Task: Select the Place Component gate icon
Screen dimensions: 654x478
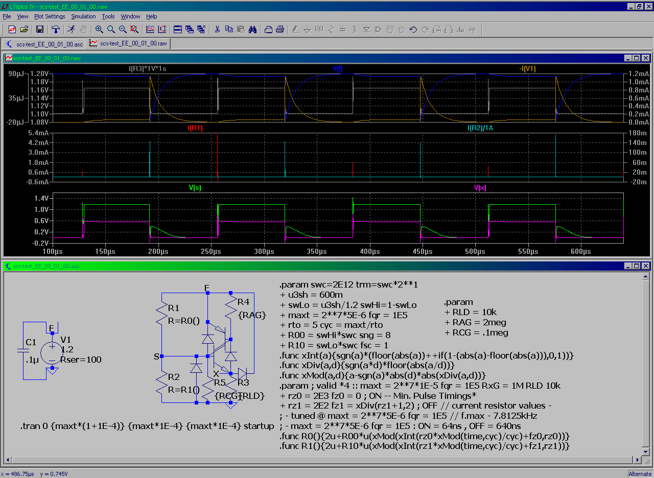Action: [x=378, y=30]
